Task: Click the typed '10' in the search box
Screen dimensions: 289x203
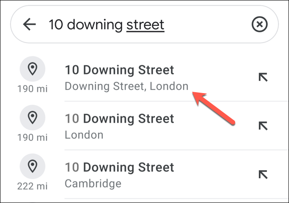Action: (55, 25)
